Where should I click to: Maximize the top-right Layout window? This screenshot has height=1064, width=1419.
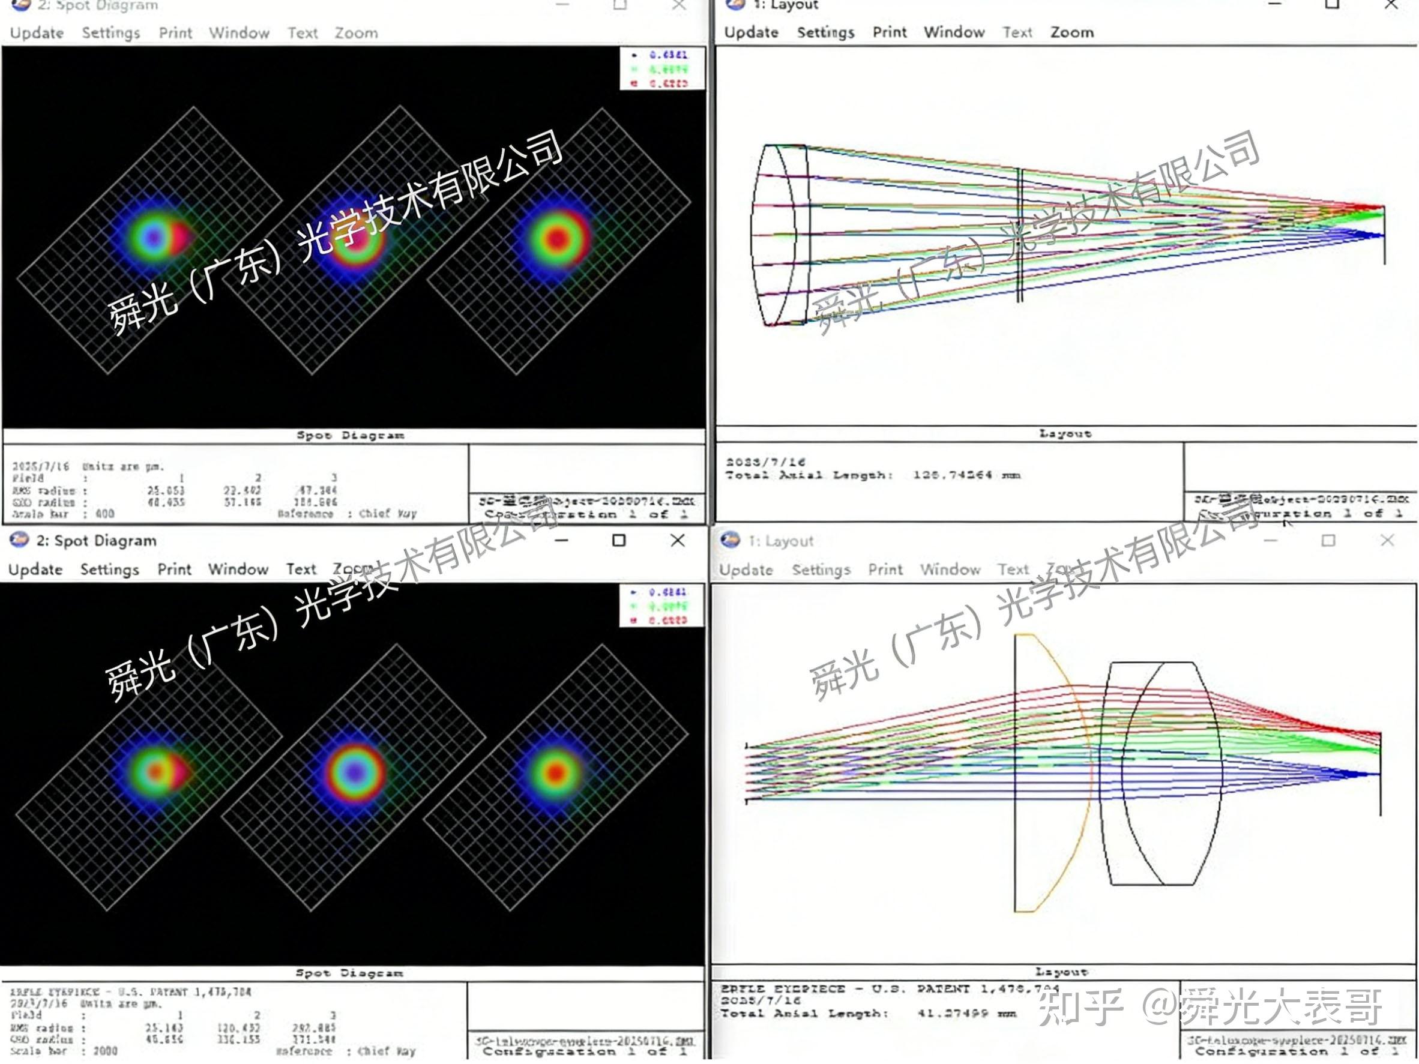1332,4
